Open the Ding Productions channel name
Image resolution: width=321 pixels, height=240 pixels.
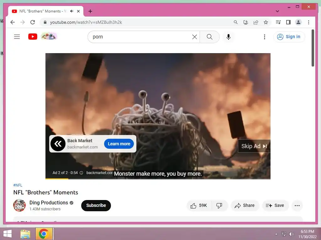49,202
